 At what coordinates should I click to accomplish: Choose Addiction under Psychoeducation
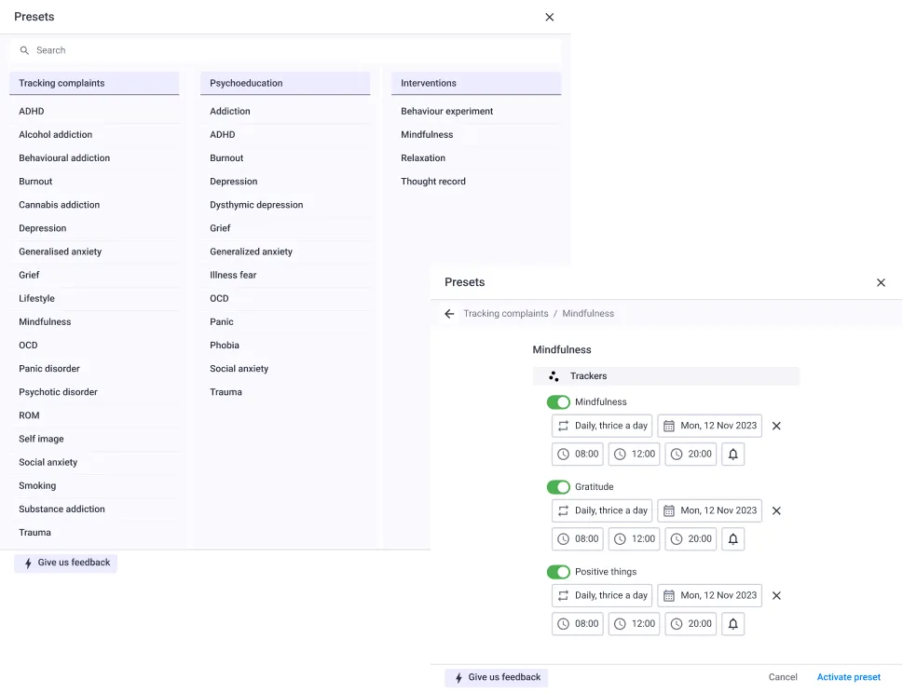click(x=285, y=112)
